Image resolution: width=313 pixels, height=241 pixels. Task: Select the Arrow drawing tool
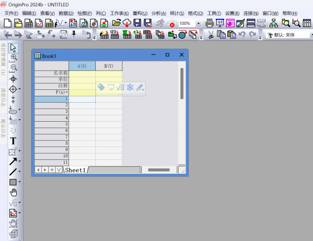13,161
